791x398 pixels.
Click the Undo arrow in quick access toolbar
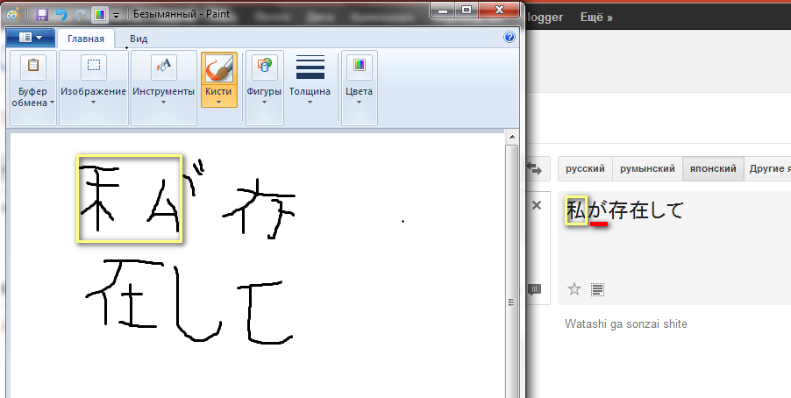coord(61,15)
